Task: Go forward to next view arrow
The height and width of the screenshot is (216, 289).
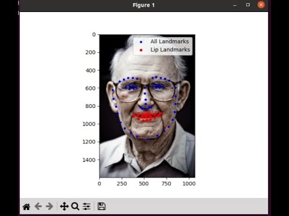Action: (49, 206)
